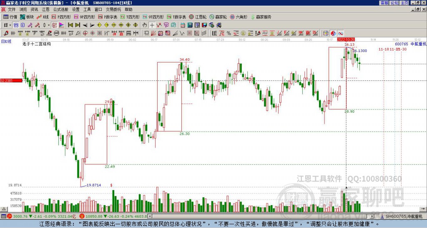
Task: Open the 帮助 menu
Action: [128, 10]
